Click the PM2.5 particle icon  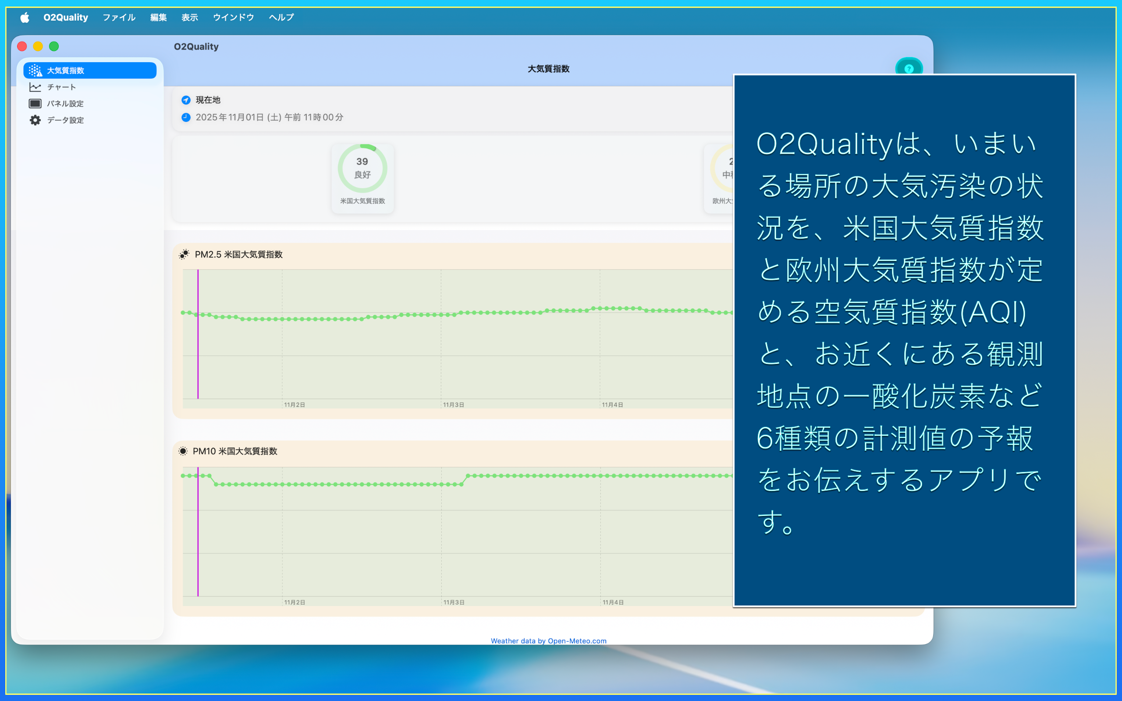184,254
